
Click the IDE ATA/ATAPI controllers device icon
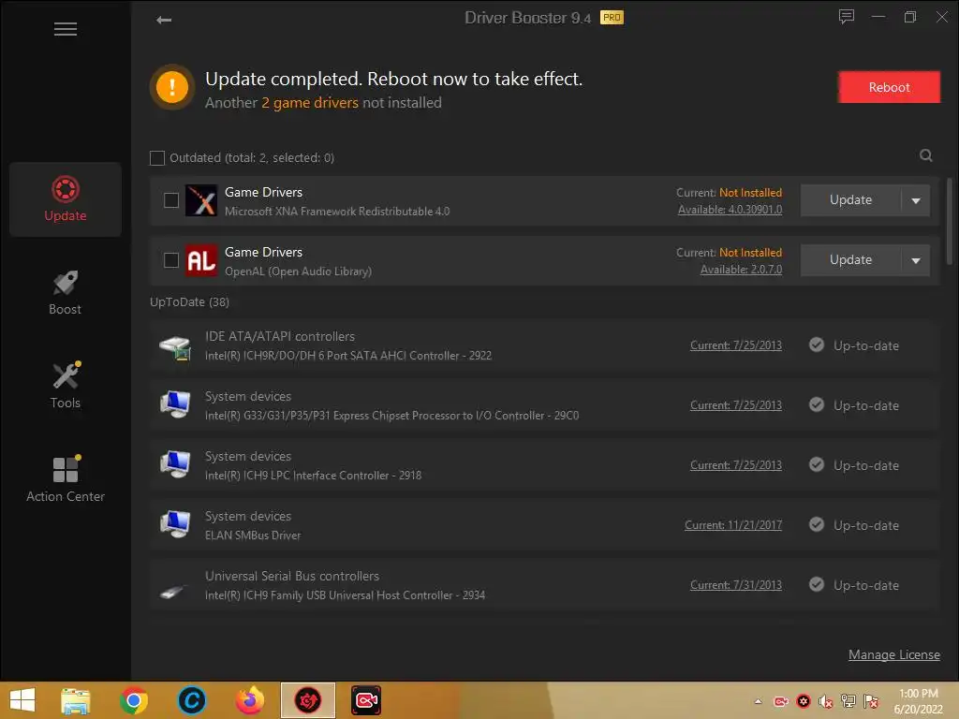[175, 346]
